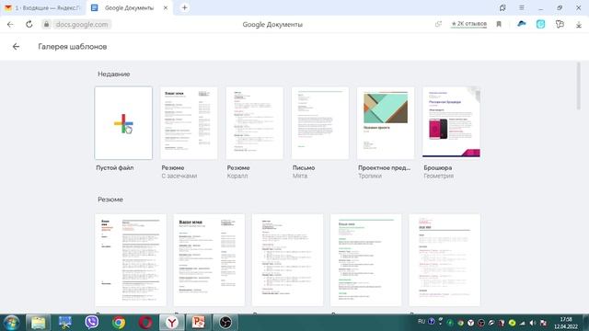Switch to the Yandex Mail inbox tab
Viewport: 589px width, 331px height.
pyautogui.click(x=43, y=7)
